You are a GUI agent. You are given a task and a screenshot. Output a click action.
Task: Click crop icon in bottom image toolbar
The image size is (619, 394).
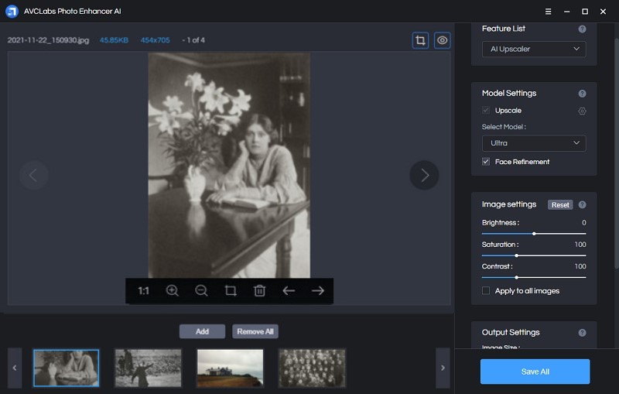pyautogui.click(x=231, y=291)
